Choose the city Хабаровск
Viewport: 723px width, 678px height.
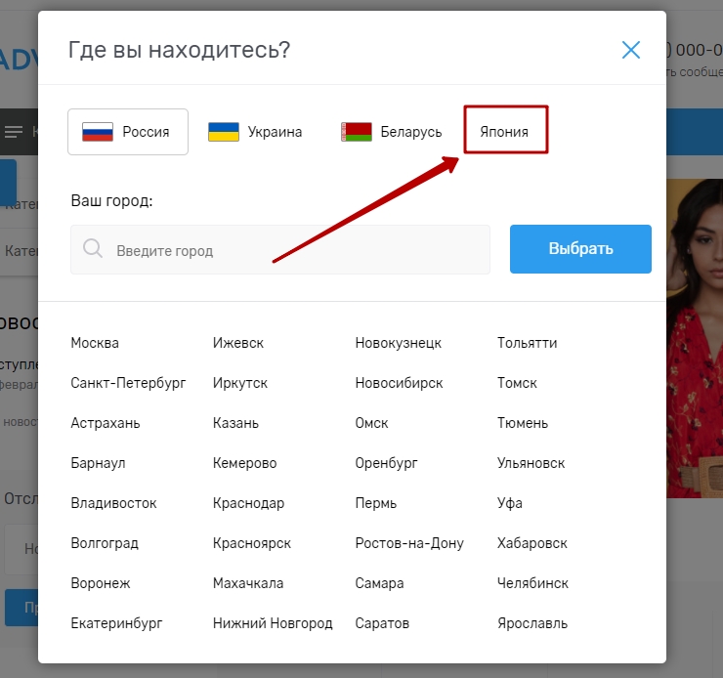click(x=532, y=543)
